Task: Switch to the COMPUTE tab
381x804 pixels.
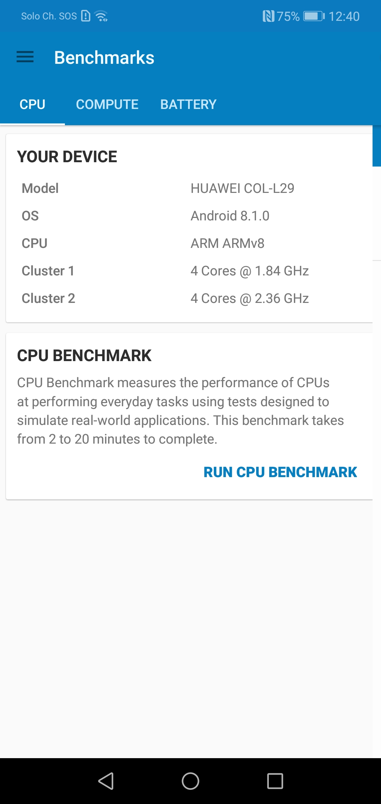Action: coord(107,104)
